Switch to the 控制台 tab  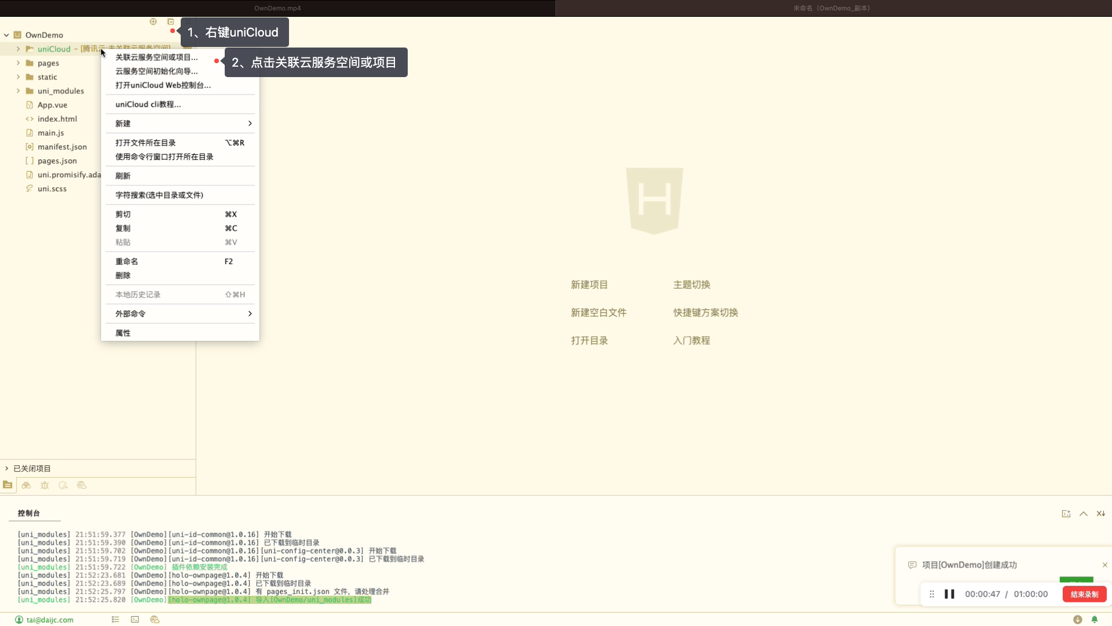coord(29,513)
